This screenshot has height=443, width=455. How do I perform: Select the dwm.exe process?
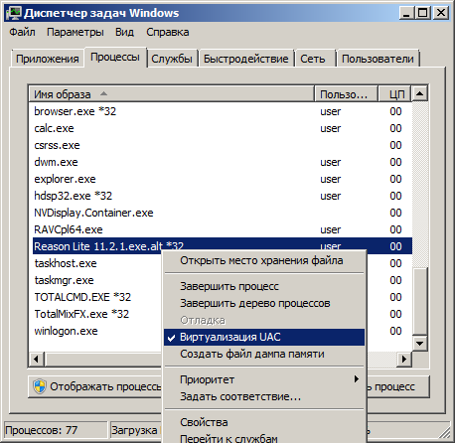222,162
